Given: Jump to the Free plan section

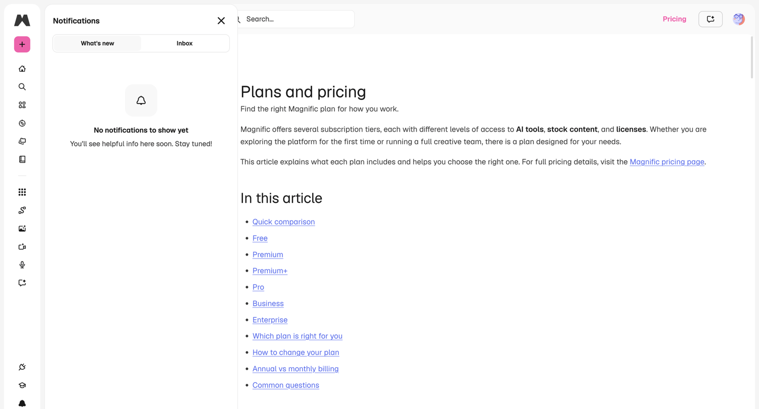Looking at the screenshot, I should coord(260,238).
